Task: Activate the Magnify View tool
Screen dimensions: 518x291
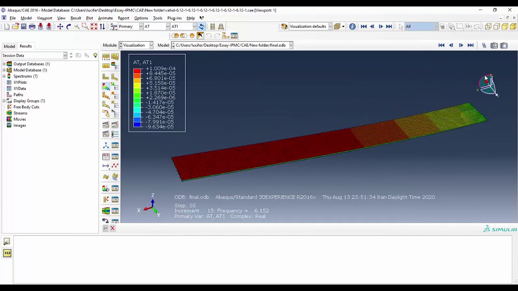Action: pyautogui.click(x=77, y=27)
